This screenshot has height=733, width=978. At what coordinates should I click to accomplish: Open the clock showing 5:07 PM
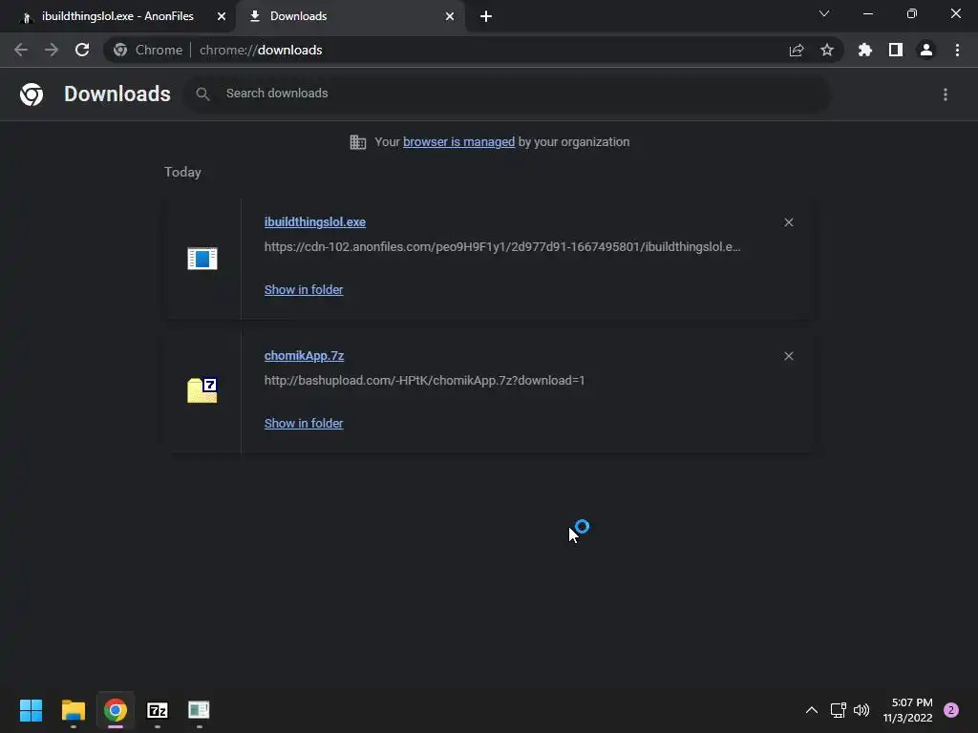[x=908, y=710]
